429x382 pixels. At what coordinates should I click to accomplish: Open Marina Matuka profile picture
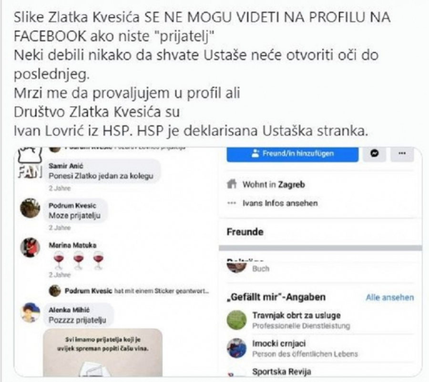(30, 248)
